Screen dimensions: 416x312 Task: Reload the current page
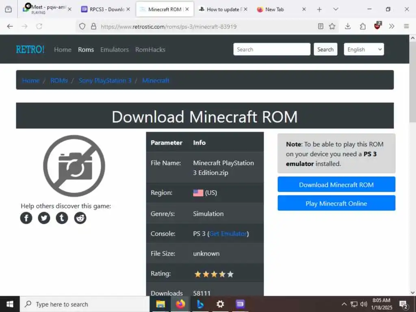39,26
